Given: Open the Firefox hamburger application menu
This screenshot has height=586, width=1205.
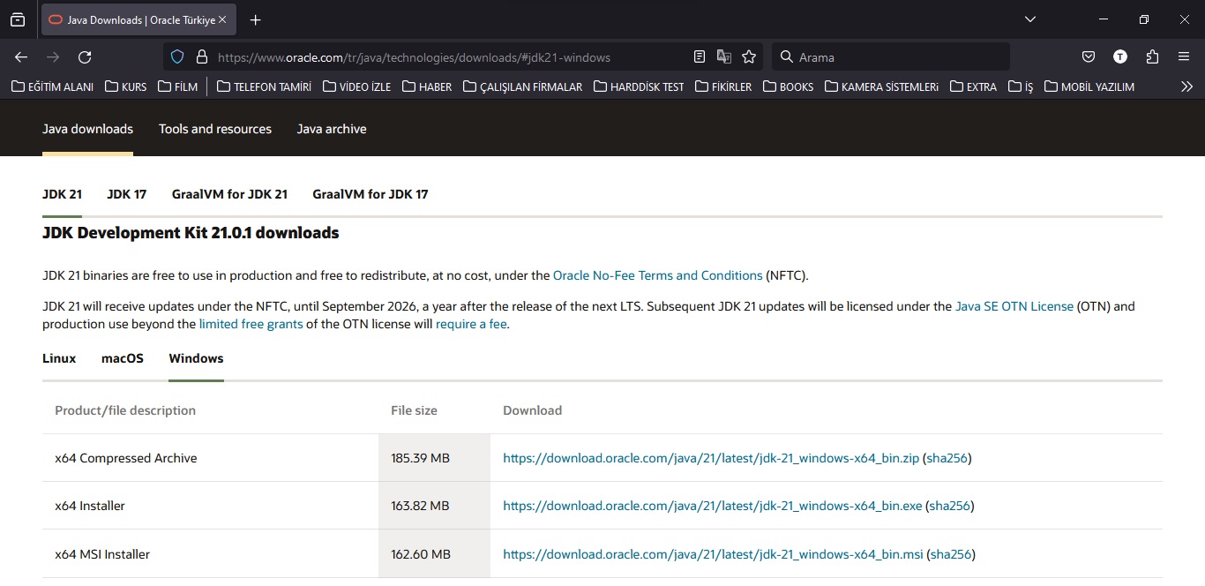Looking at the screenshot, I should tap(1184, 56).
